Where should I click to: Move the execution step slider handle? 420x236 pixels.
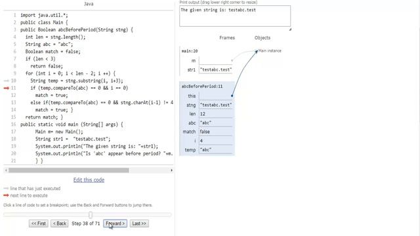coord(91,214)
